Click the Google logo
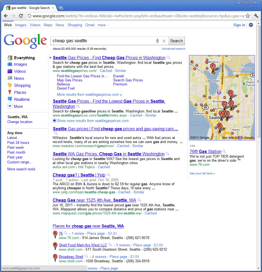 [x=25, y=41]
